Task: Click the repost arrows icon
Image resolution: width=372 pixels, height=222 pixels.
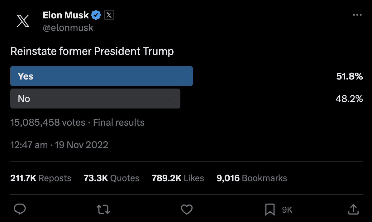Action: [103, 209]
